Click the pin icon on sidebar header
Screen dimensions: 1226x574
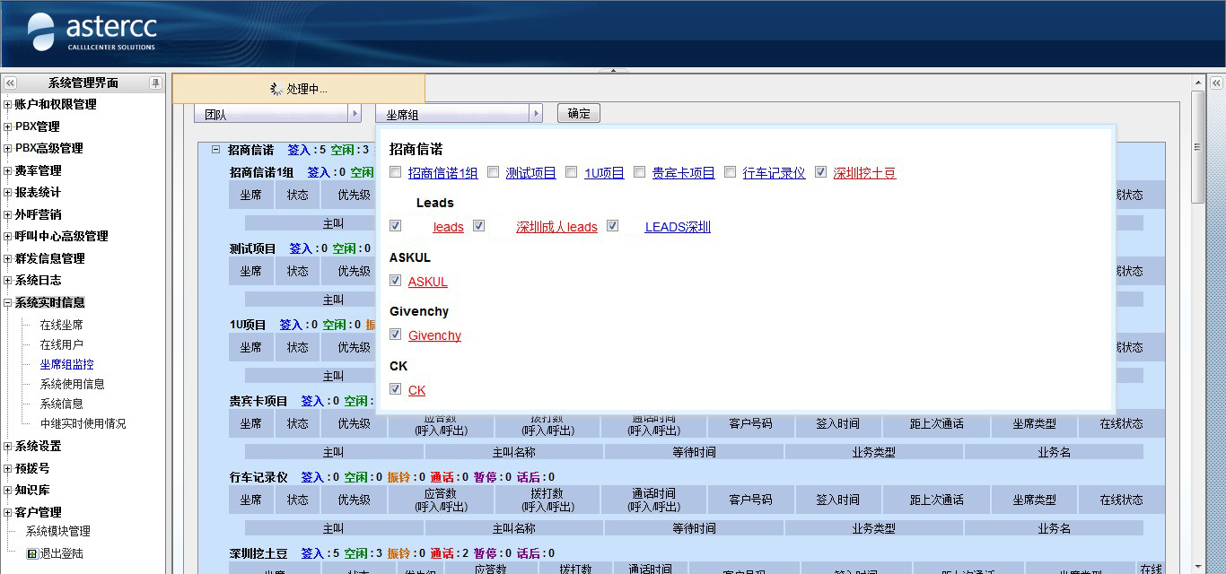[x=155, y=83]
